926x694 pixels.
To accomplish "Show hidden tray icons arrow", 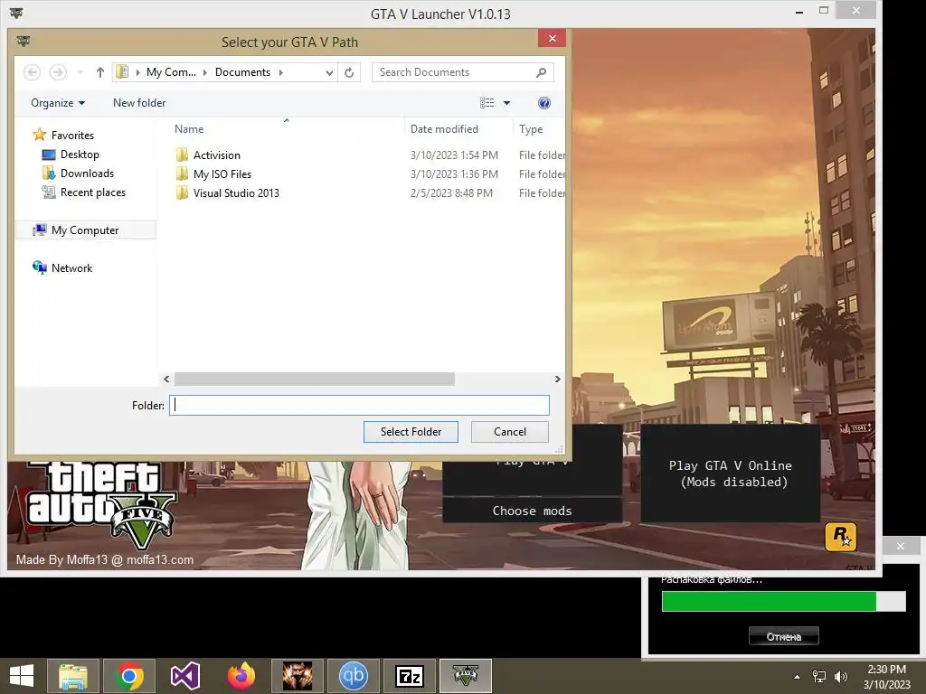I will 798,677.
